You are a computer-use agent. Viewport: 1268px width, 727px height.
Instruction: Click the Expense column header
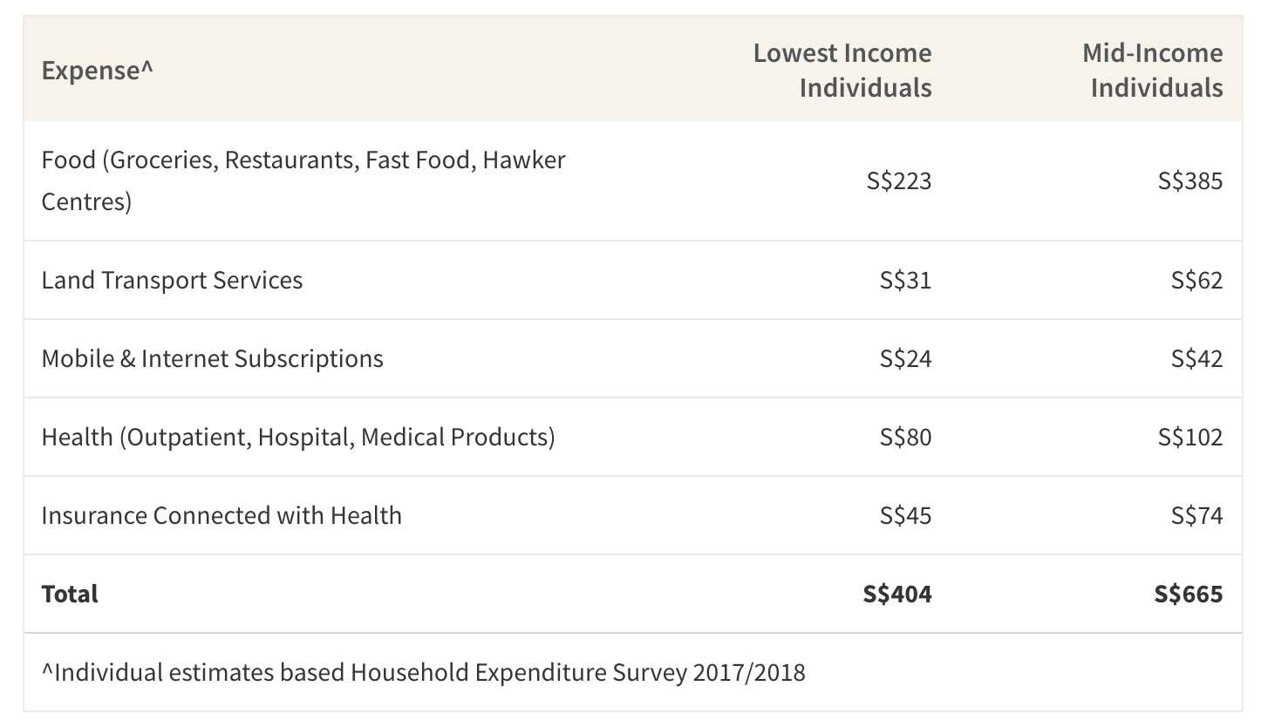[x=97, y=71]
